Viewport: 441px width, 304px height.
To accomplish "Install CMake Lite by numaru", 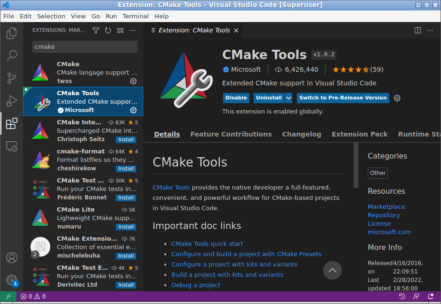I will (x=126, y=227).
